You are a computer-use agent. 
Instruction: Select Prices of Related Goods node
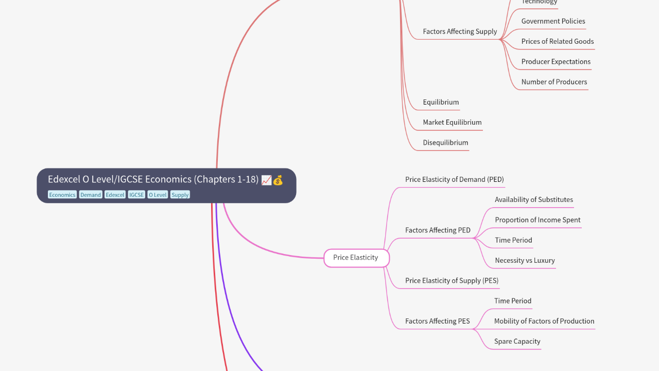(x=558, y=41)
